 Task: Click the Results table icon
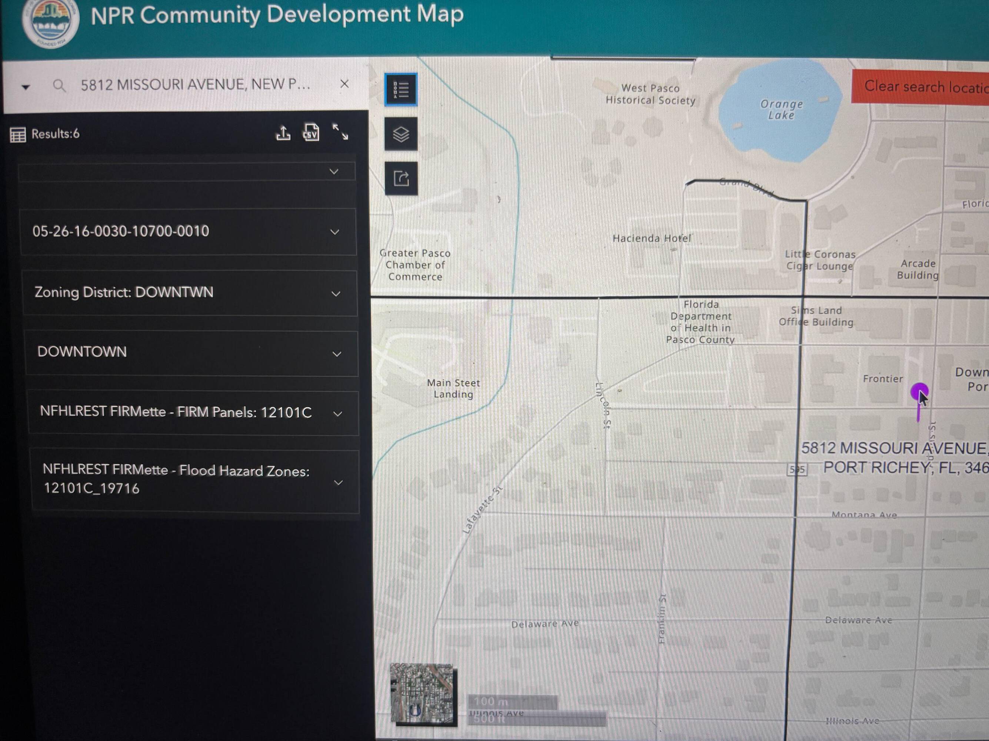click(18, 134)
